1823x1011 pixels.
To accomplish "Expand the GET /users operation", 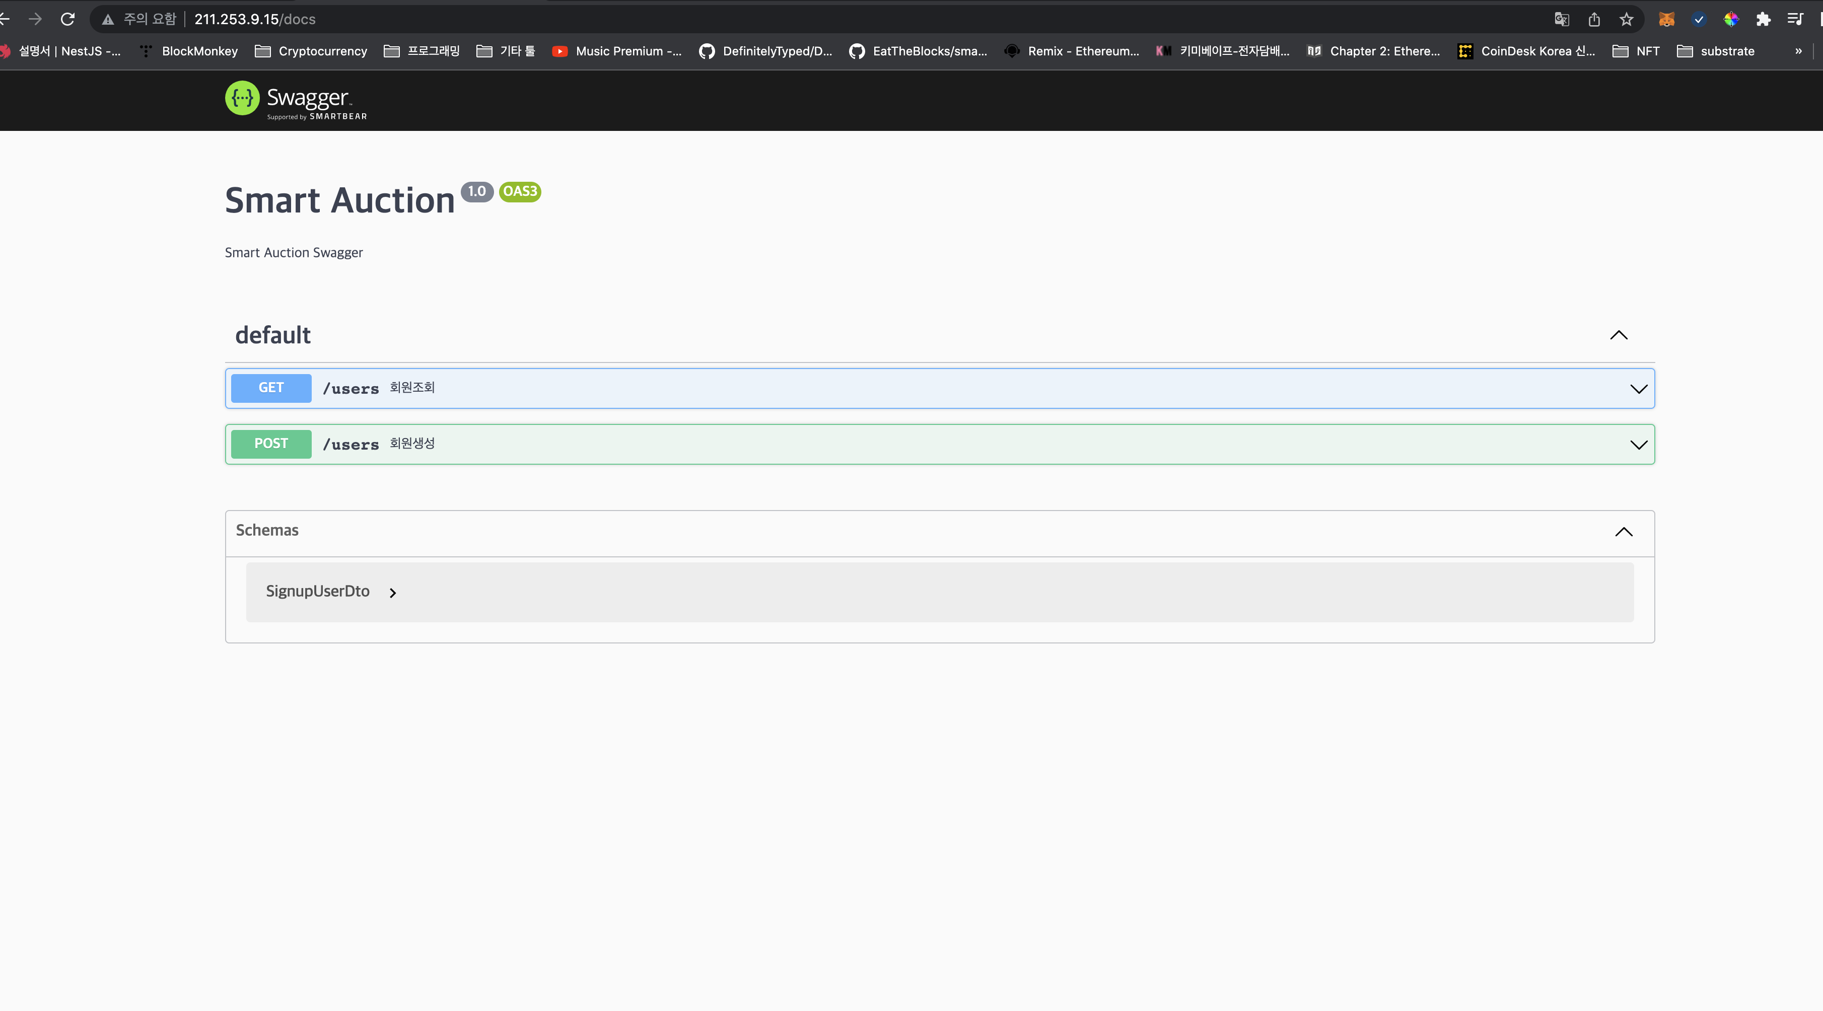I will coord(1638,389).
